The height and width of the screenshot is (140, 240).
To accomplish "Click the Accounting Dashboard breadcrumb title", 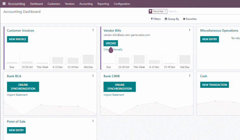I will [22, 12].
